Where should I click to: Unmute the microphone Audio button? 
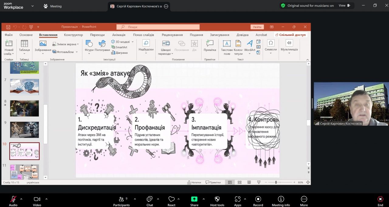[x=13, y=199]
